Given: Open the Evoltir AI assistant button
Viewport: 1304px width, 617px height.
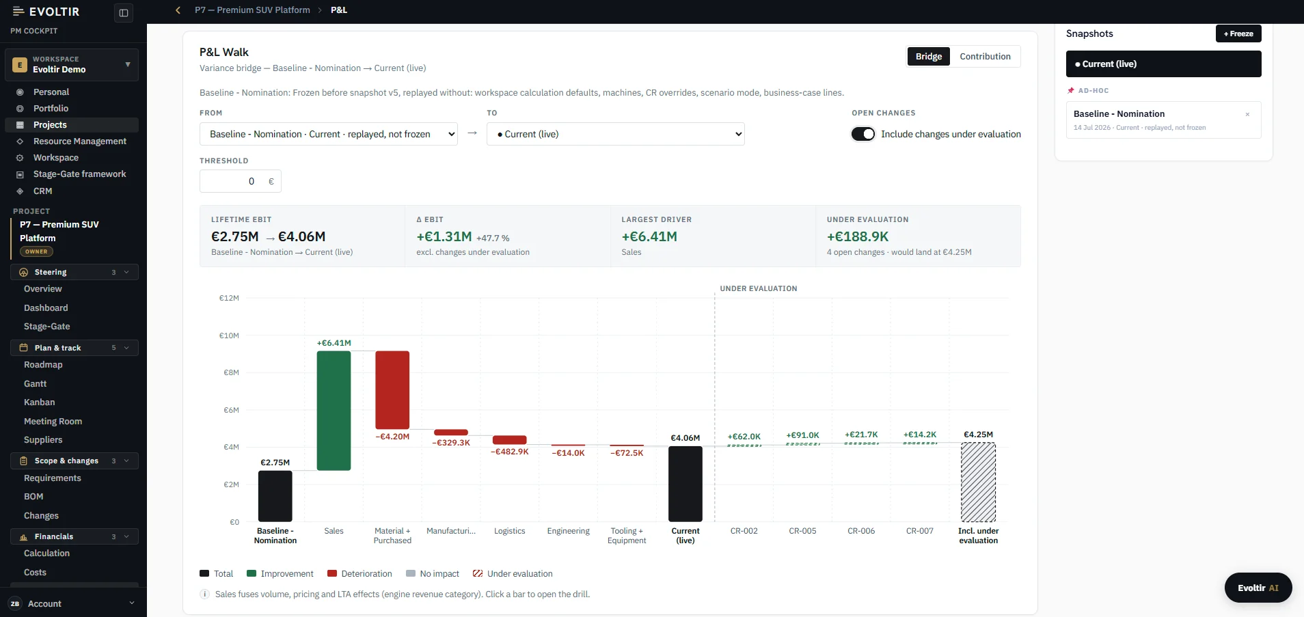Looking at the screenshot, I should pyautogui.click(x=1258, y=588).
